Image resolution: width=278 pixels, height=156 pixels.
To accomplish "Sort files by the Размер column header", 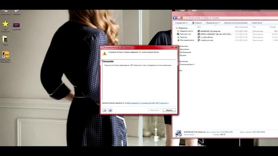I will click(272, 27).
